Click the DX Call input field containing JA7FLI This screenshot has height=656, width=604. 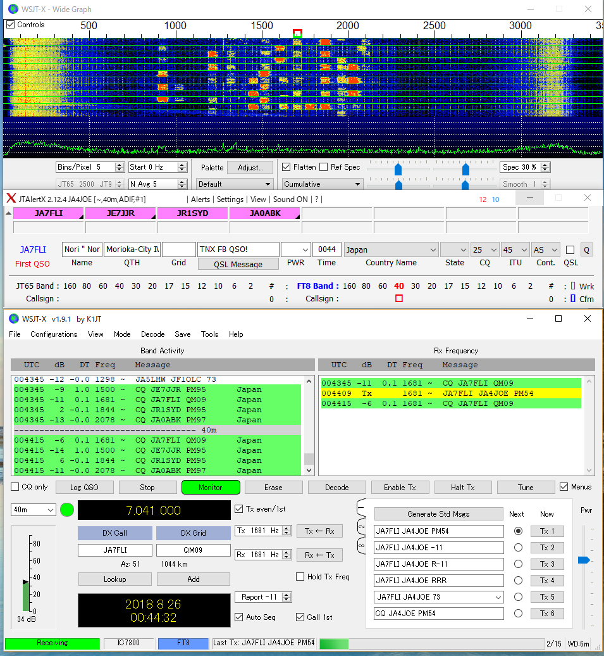click(x=115, y=550)
